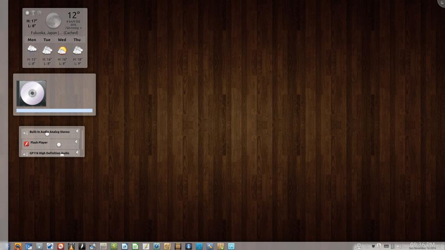Mute Built-in Audio Analog Stereo speaker icon
The width and height of the screenshot is (445, 250).
pyautogui.click(x=26, y=132)
